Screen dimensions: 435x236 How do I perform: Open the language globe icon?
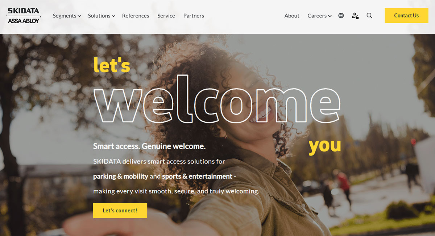point(341,16)
